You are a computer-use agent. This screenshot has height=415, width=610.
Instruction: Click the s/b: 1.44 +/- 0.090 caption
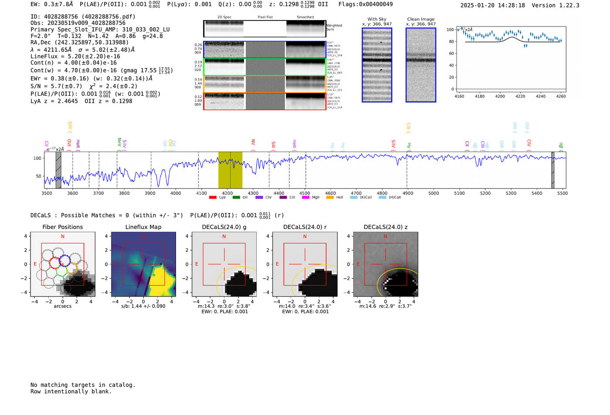[143, 306]
